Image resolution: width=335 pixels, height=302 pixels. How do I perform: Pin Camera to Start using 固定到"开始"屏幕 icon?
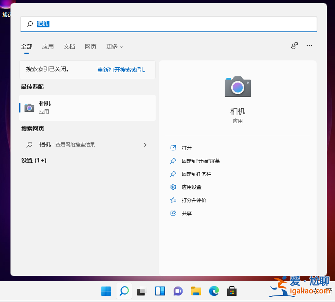tap(173, 161)
